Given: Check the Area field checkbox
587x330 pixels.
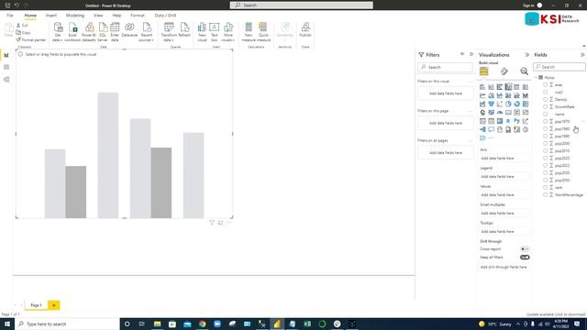Looking at the screenshot, I should pos(546,85).
